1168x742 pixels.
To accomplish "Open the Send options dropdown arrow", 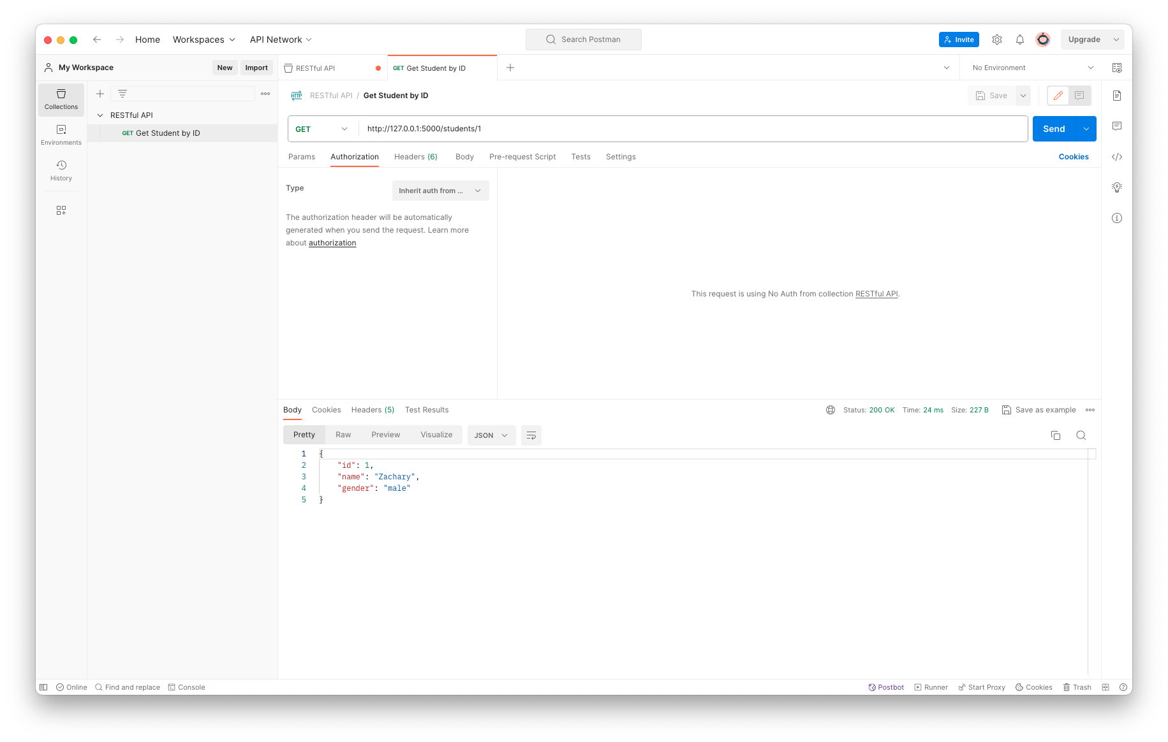I will pos(1086,129).
